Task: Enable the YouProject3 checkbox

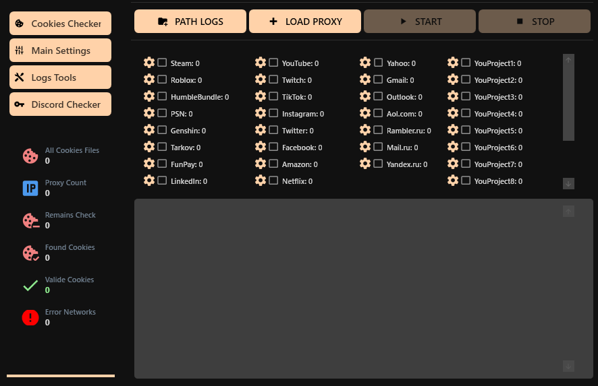Action: [466, 96]
